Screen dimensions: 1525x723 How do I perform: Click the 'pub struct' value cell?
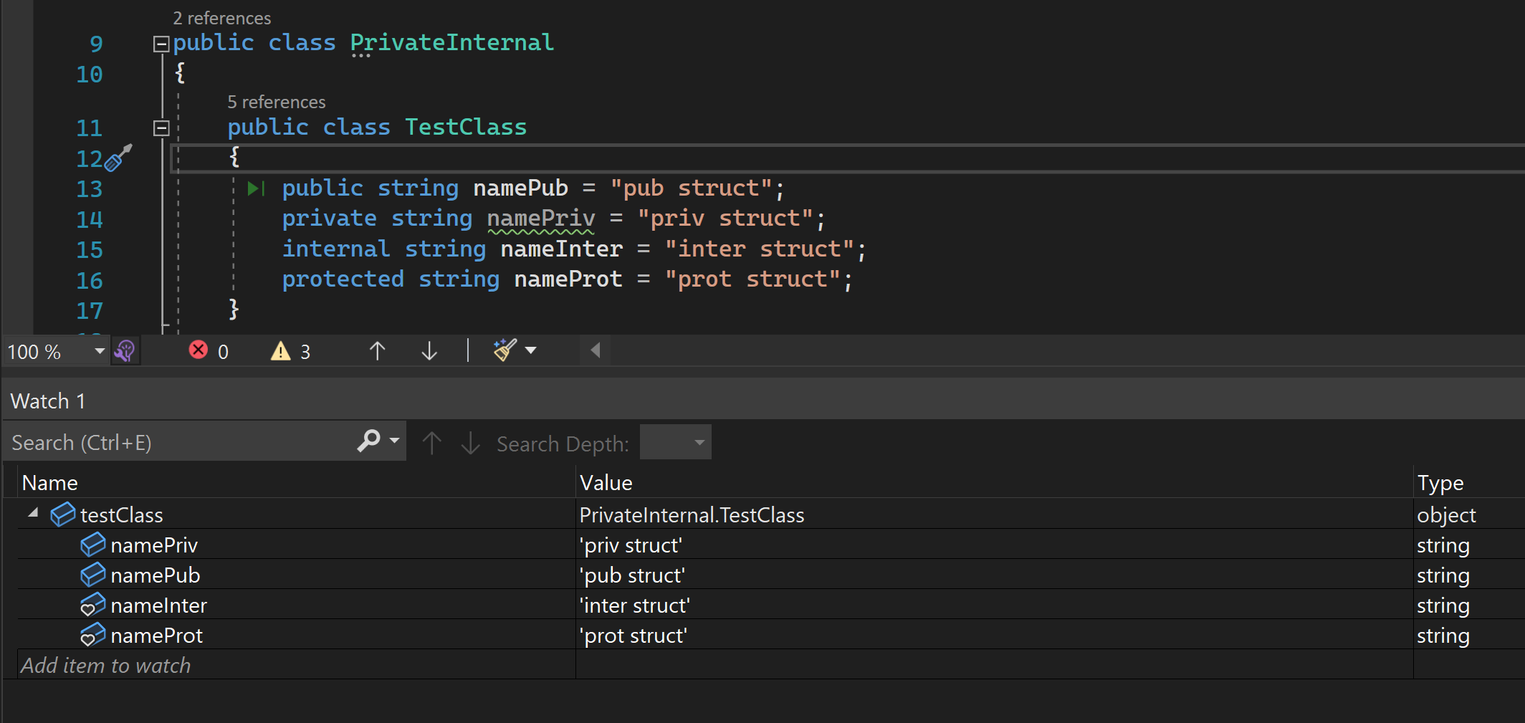995,575
